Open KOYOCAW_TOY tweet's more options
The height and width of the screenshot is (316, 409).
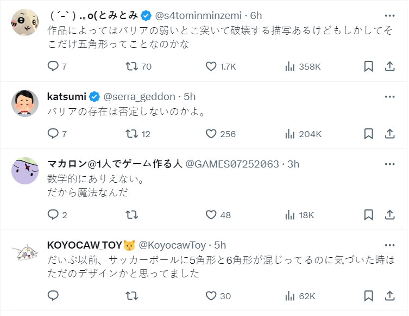click(x=389, y=245)
